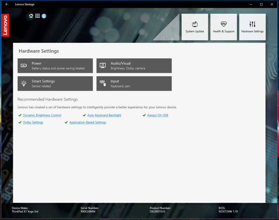Screen dimensions: 279x220
Task: Click the monitor music icon on Audio/Visual card
Action: (103, 66)
